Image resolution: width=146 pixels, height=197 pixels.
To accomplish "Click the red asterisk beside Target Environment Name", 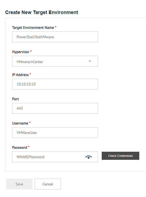I will click(56, 27).
